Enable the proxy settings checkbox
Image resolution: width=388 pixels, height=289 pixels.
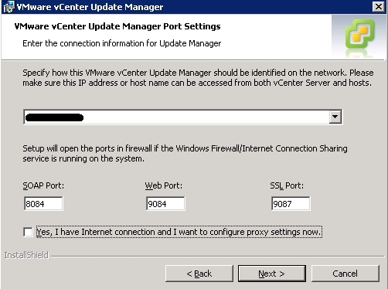(x=28, y=232)
